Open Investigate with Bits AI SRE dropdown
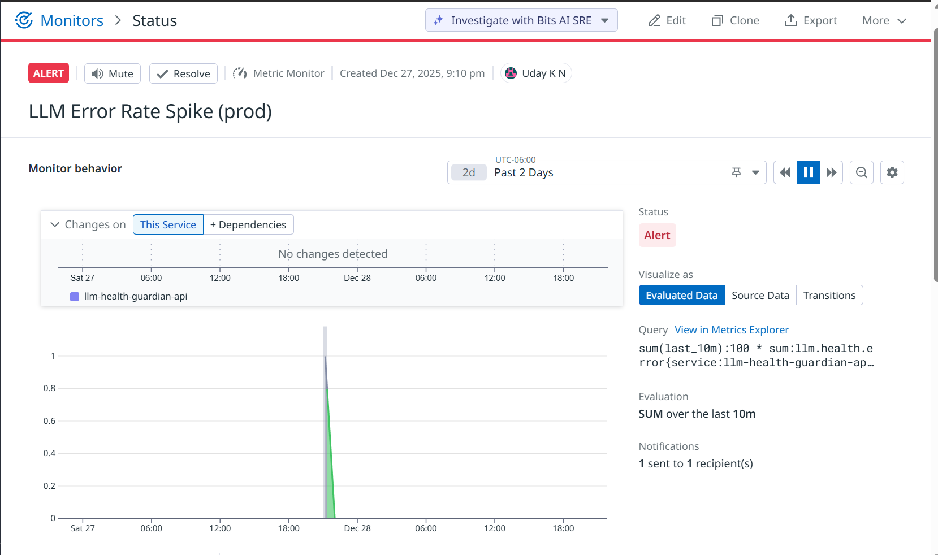938x555 pixels. (x=605, y=20)
